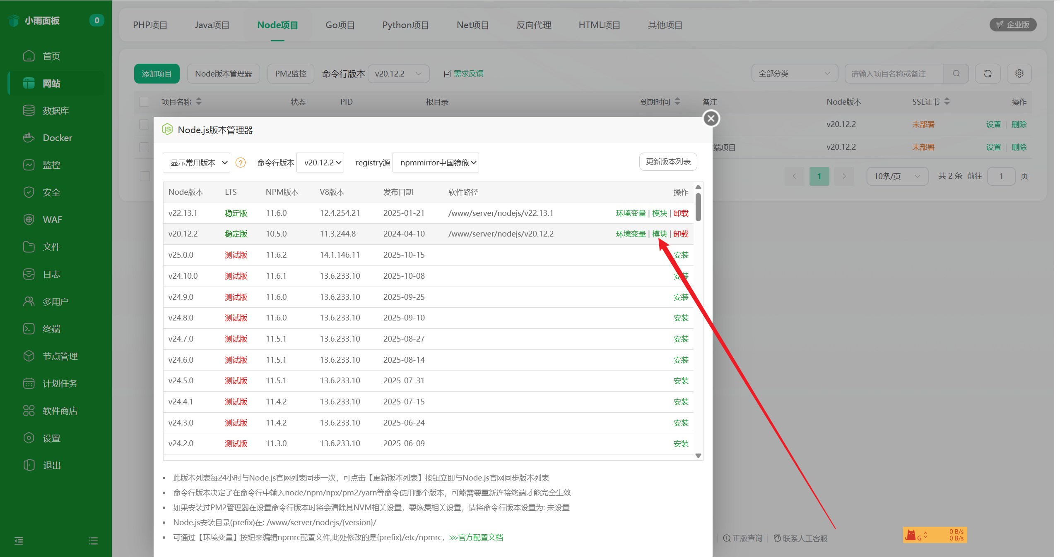
Task: Switch to the PHP项目 tab
Action: (x=150, y=25)
